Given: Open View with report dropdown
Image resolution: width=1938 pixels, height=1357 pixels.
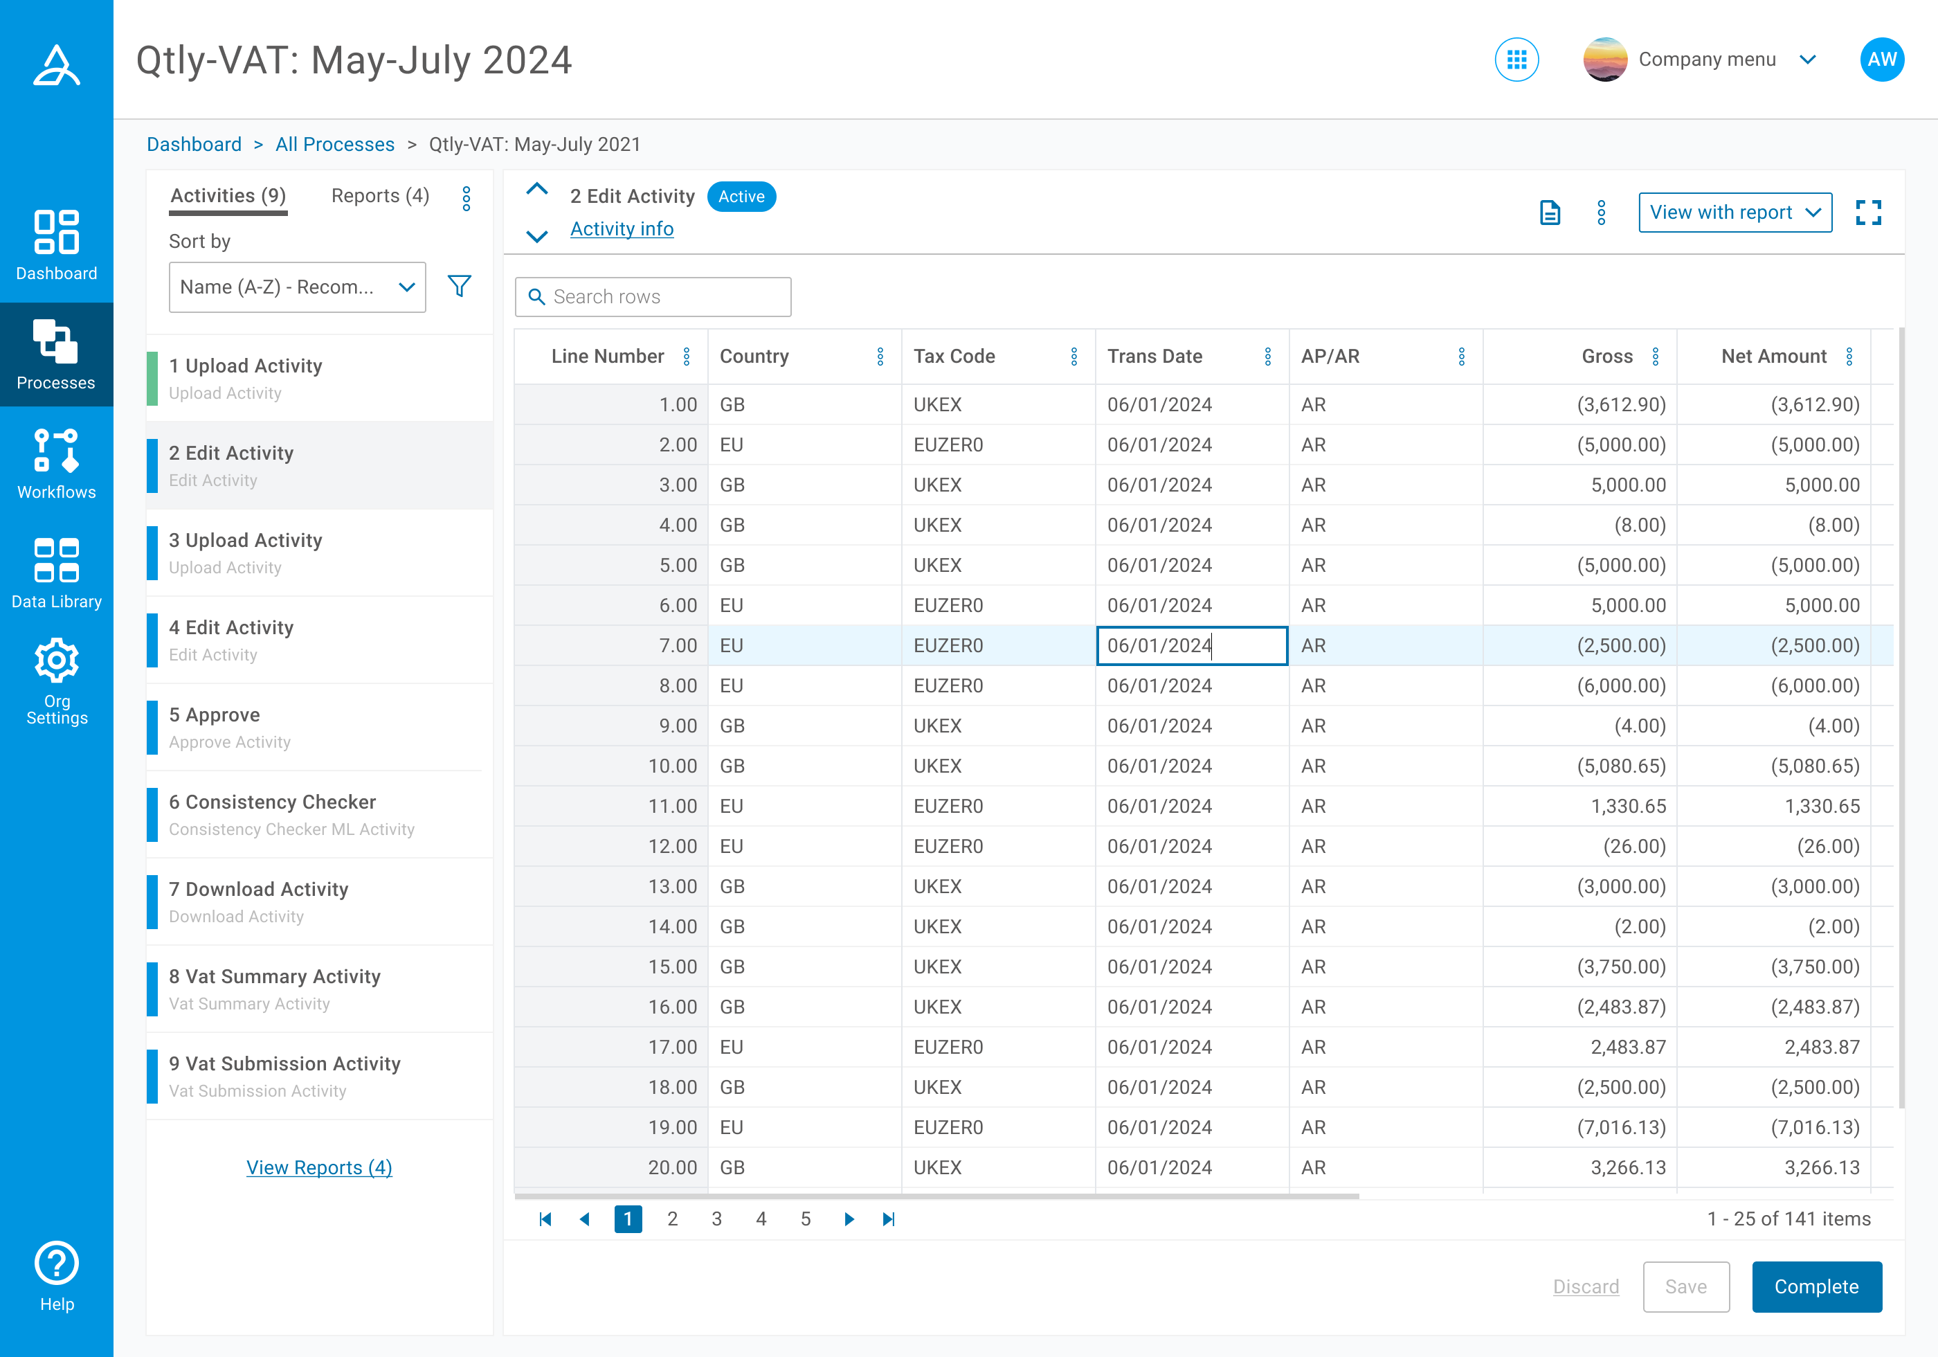Looking at the screenshot, I should (1735, 213).
